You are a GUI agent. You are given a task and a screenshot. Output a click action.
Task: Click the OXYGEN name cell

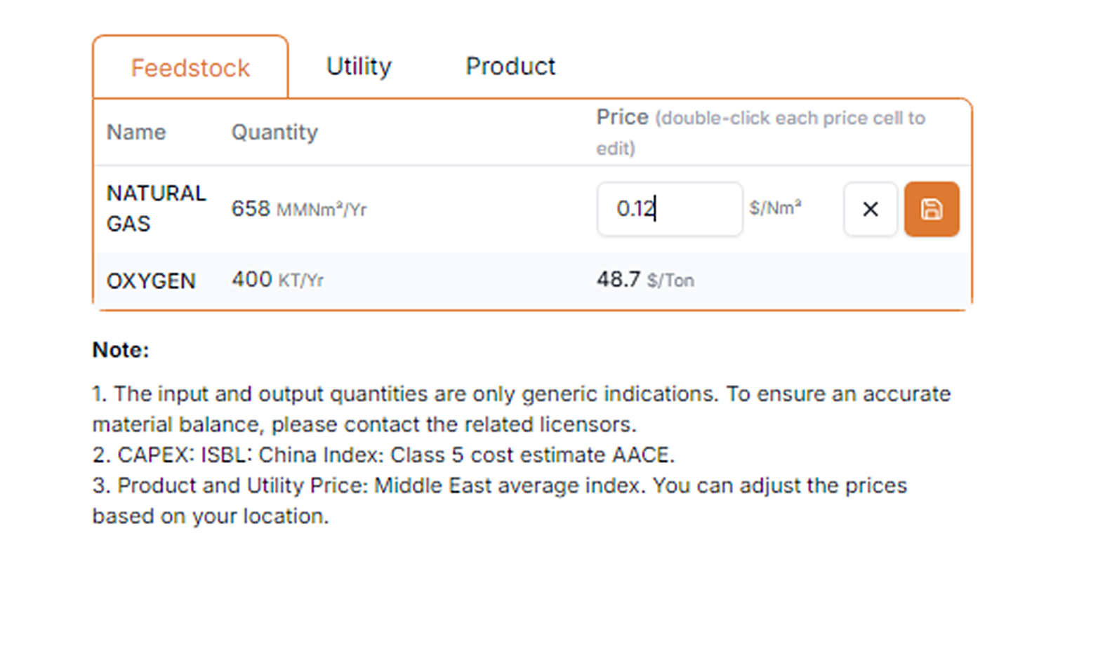(x=151, y=281)
